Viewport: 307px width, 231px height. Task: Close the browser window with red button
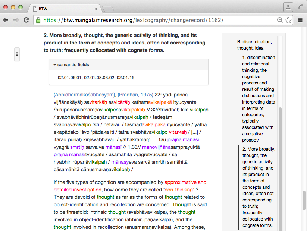(6, 7)
